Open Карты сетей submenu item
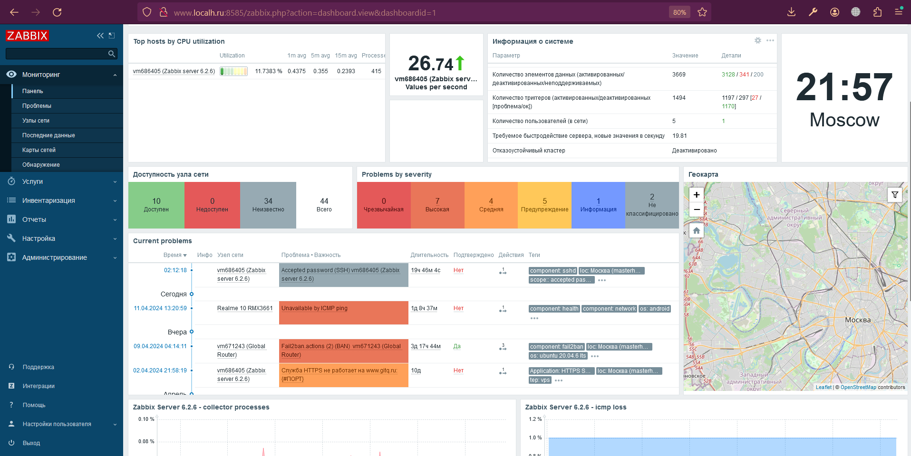The image size is (911, 456). click(x=67, y=150)
